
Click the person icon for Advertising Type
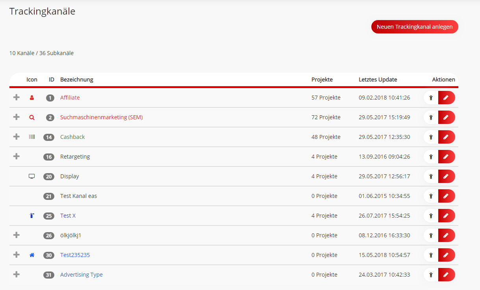(431, 275)
